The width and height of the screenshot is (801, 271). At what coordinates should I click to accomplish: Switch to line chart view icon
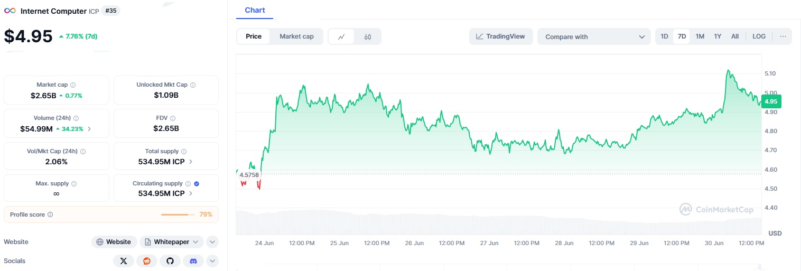[342, 36]
